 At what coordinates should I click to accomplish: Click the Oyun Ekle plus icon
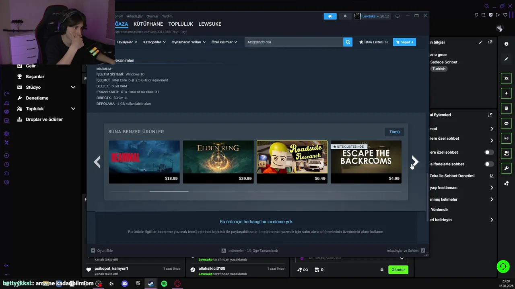pyautogui.click(x=93, y=250)
